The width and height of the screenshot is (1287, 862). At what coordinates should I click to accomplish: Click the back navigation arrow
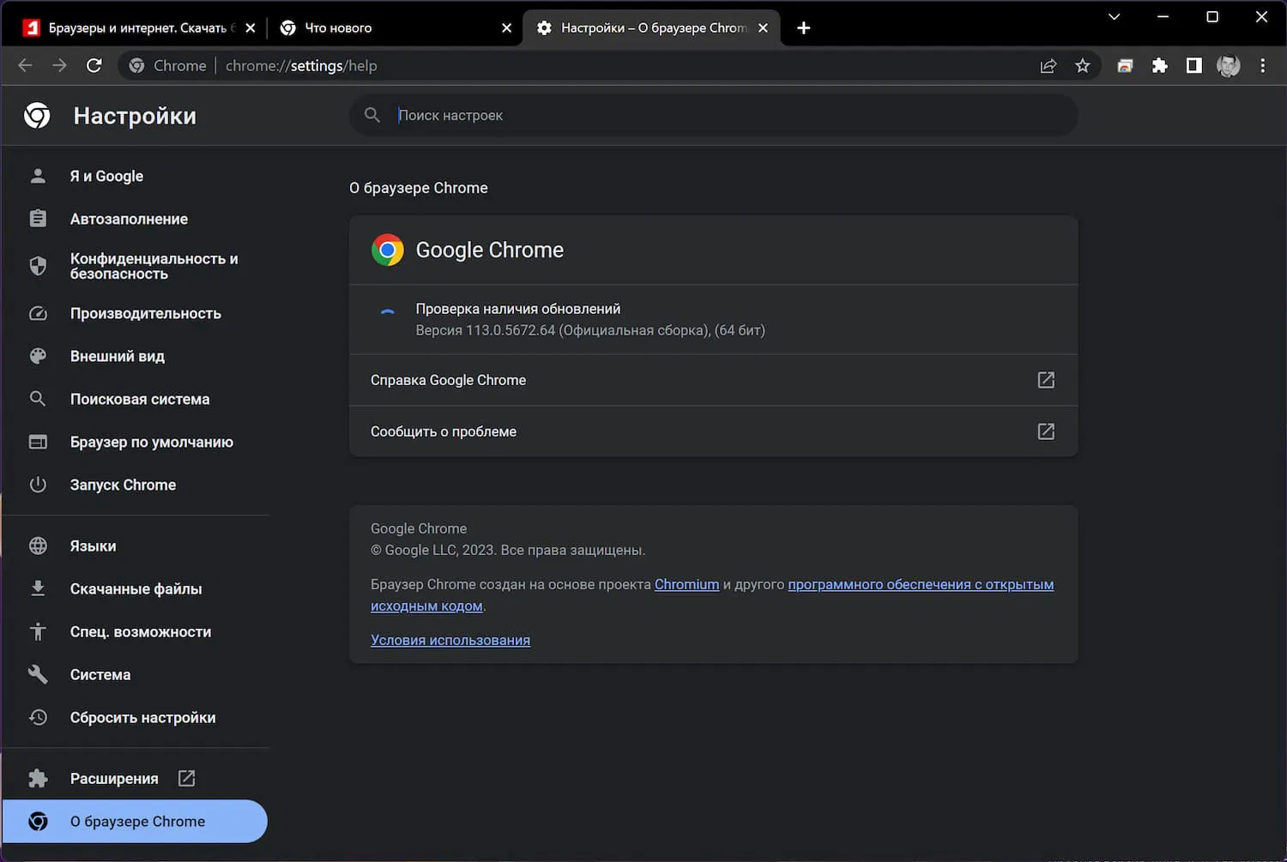tap(25, 66)
